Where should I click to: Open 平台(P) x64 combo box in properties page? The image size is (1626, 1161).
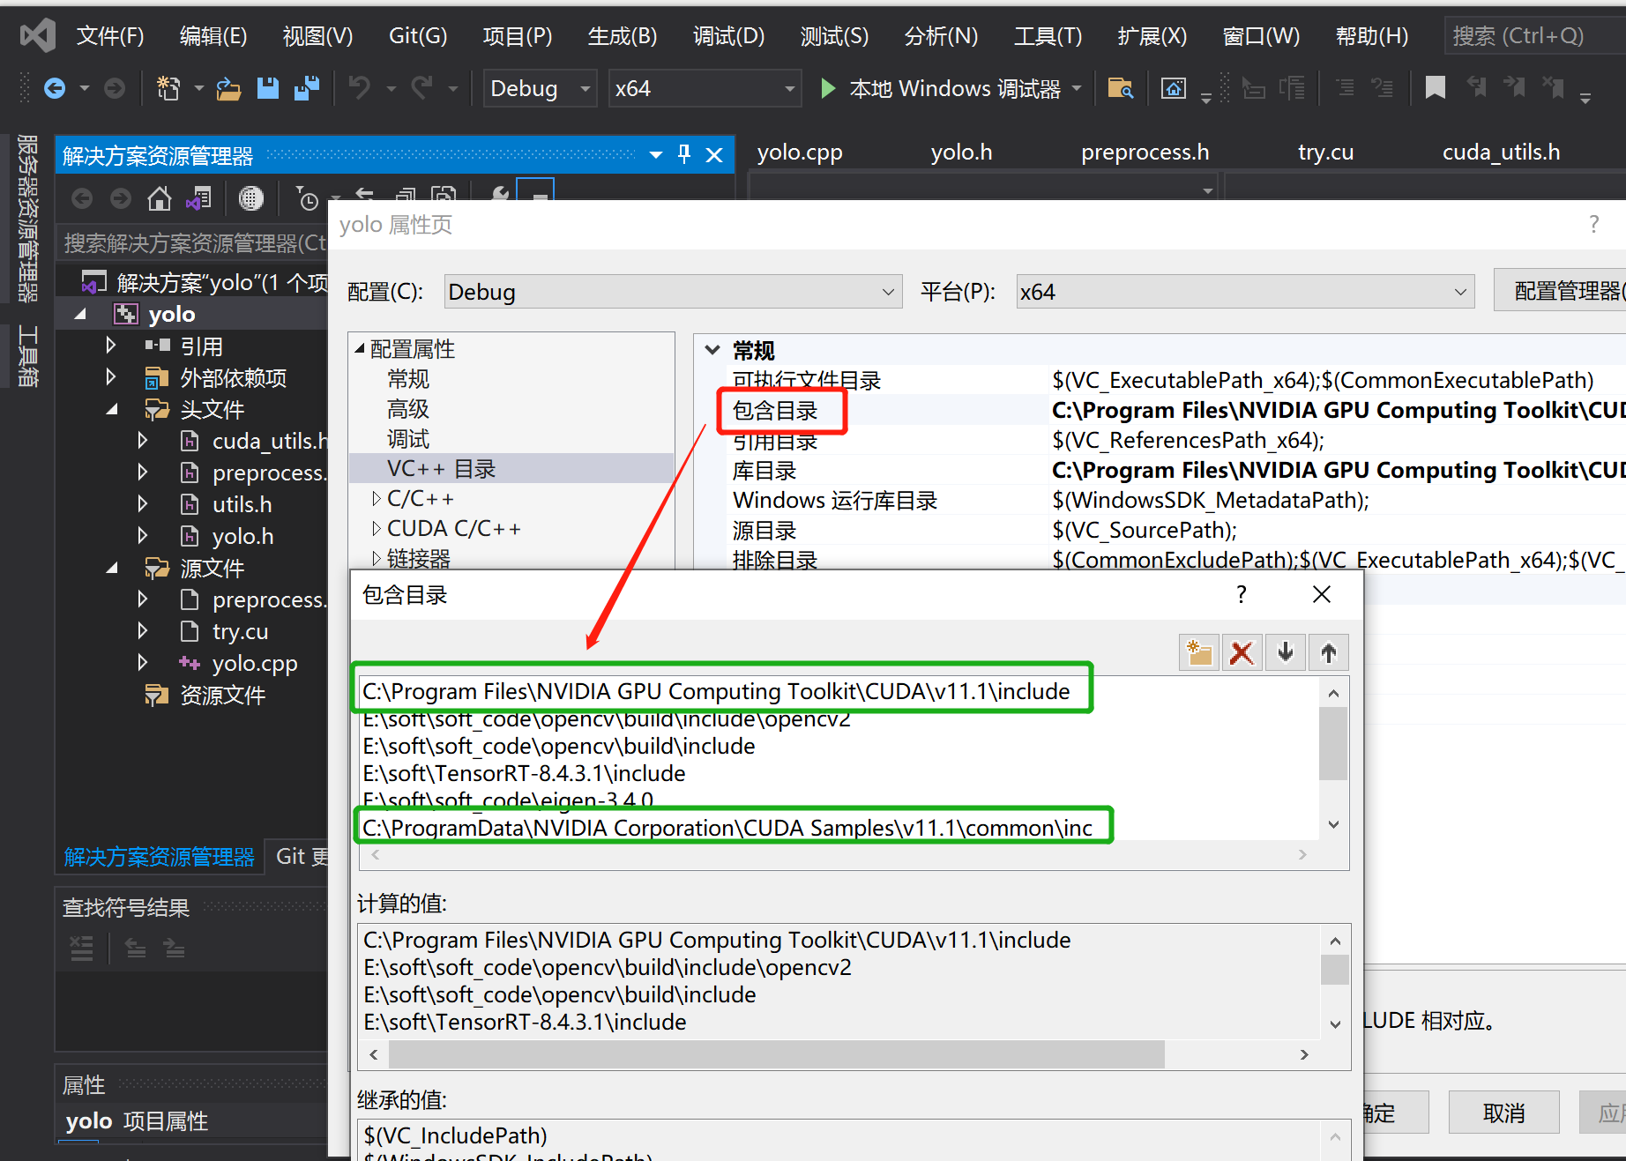(1245, 292)
